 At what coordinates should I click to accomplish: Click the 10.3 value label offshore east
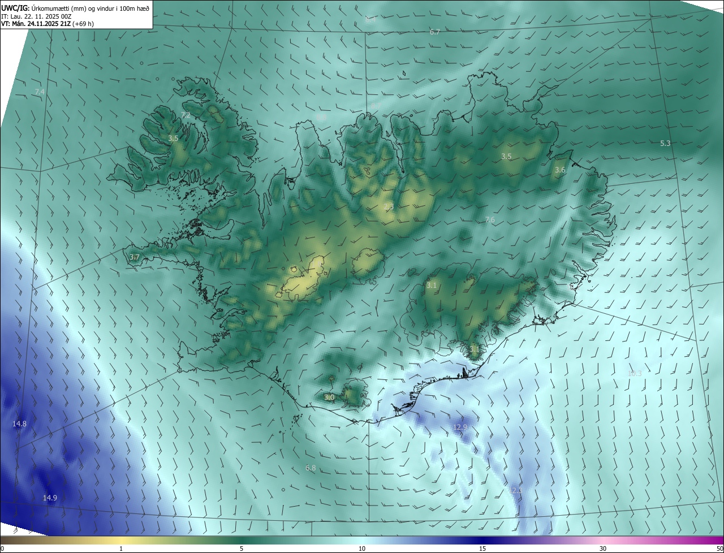[635, 374]
